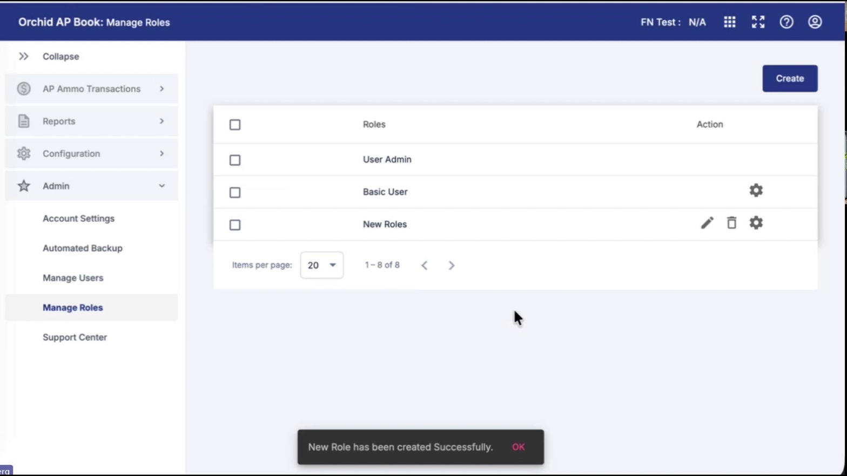This screenshot has width=847, height=476.
Task: Click the Orchid AP Book title
Action: coord(60,22)
